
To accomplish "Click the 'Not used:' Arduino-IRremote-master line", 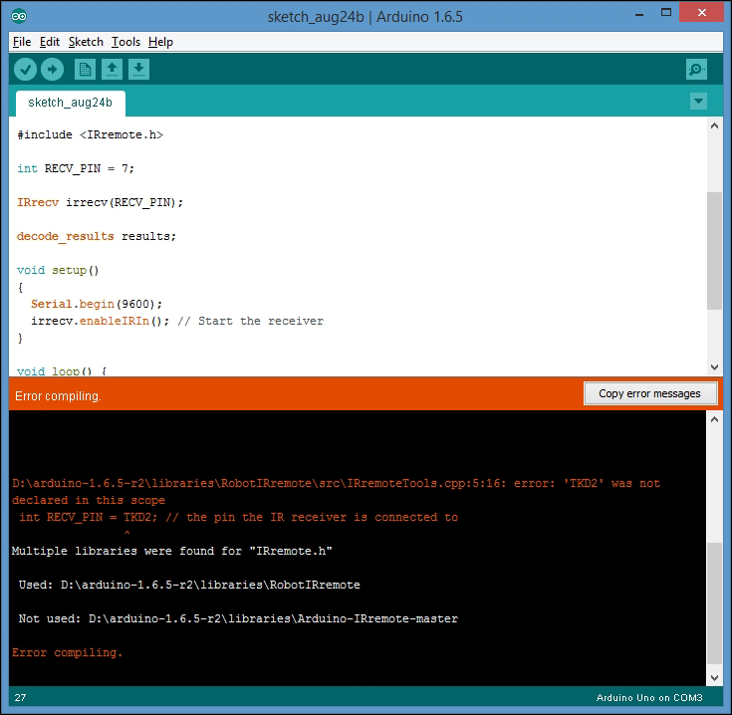I will coord(238,618).
